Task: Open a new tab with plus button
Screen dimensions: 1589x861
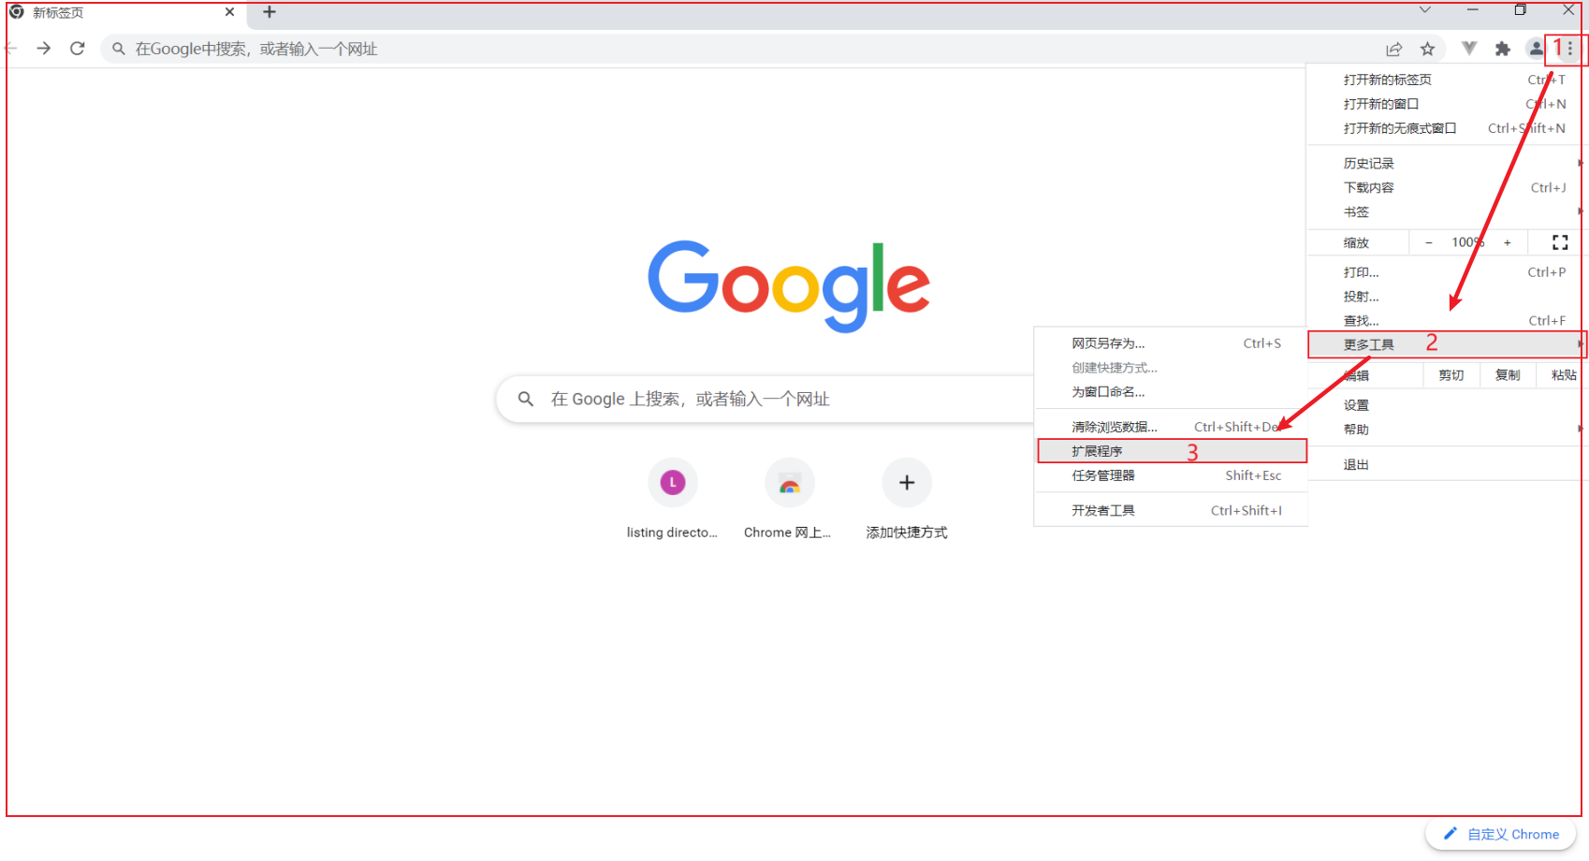Action: pyautogui.click(x=270, y=12)
